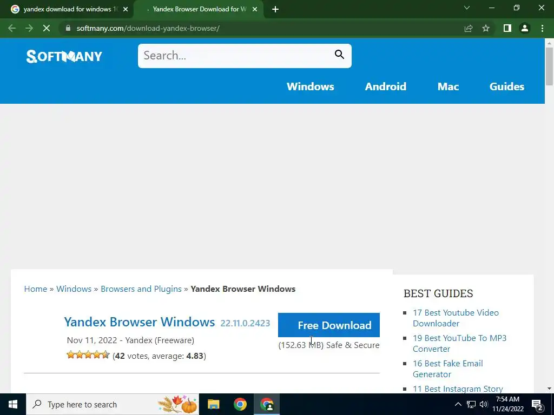Click the search magnifier icon on Softmany
554x415 pixels.
[340, 55]
